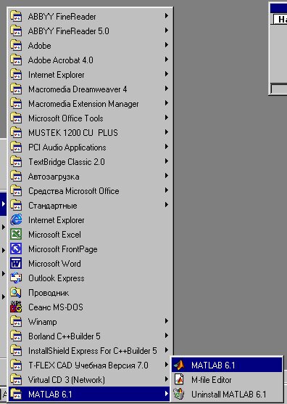Screen dimensions: 287x404
Task: Launch Outlook Express
Action: [91, 278]
